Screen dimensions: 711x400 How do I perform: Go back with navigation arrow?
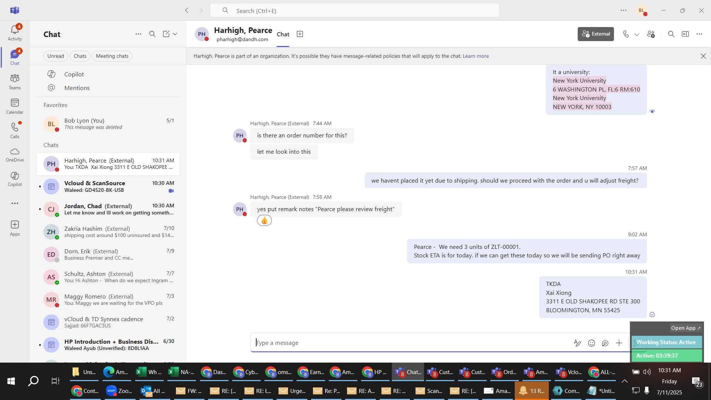tap(187, 10)
